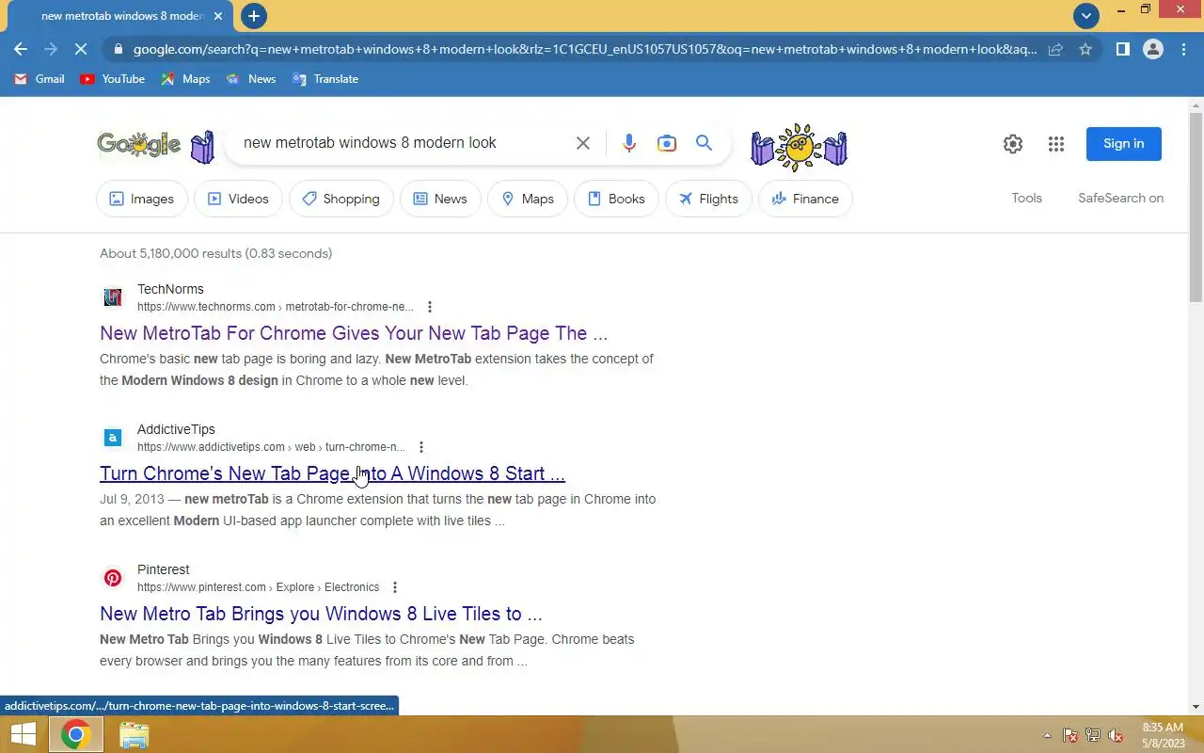Open Translate bookmark
Screen dimensions: 1204x753
click(325, 79)
